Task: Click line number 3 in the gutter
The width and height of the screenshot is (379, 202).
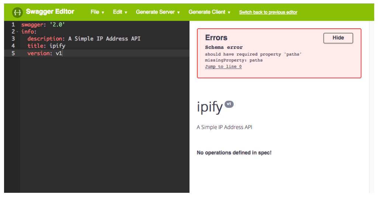Action: coord(13,39)
